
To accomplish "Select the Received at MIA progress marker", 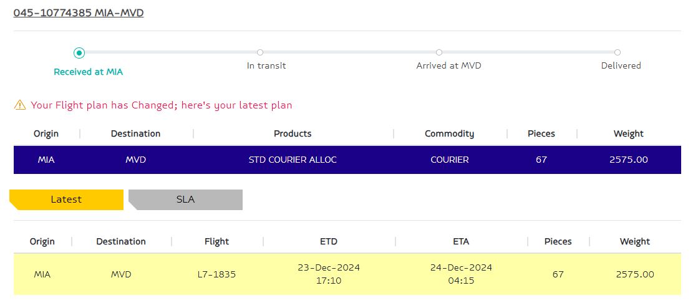I will point(79,53).
